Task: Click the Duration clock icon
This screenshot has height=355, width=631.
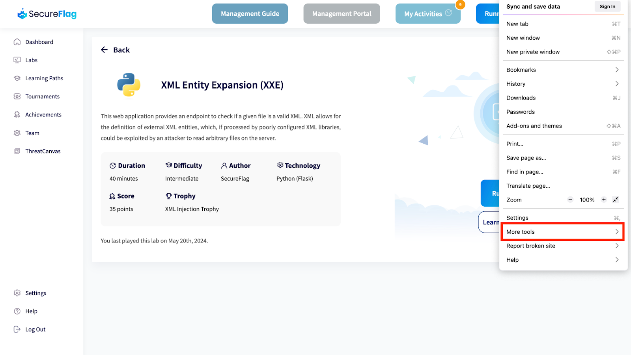Action: (x=113, y=166)
